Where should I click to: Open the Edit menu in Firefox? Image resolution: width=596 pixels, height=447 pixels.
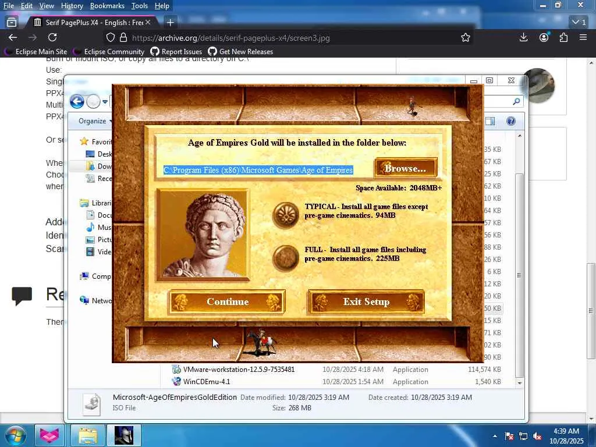pos(26,6)
